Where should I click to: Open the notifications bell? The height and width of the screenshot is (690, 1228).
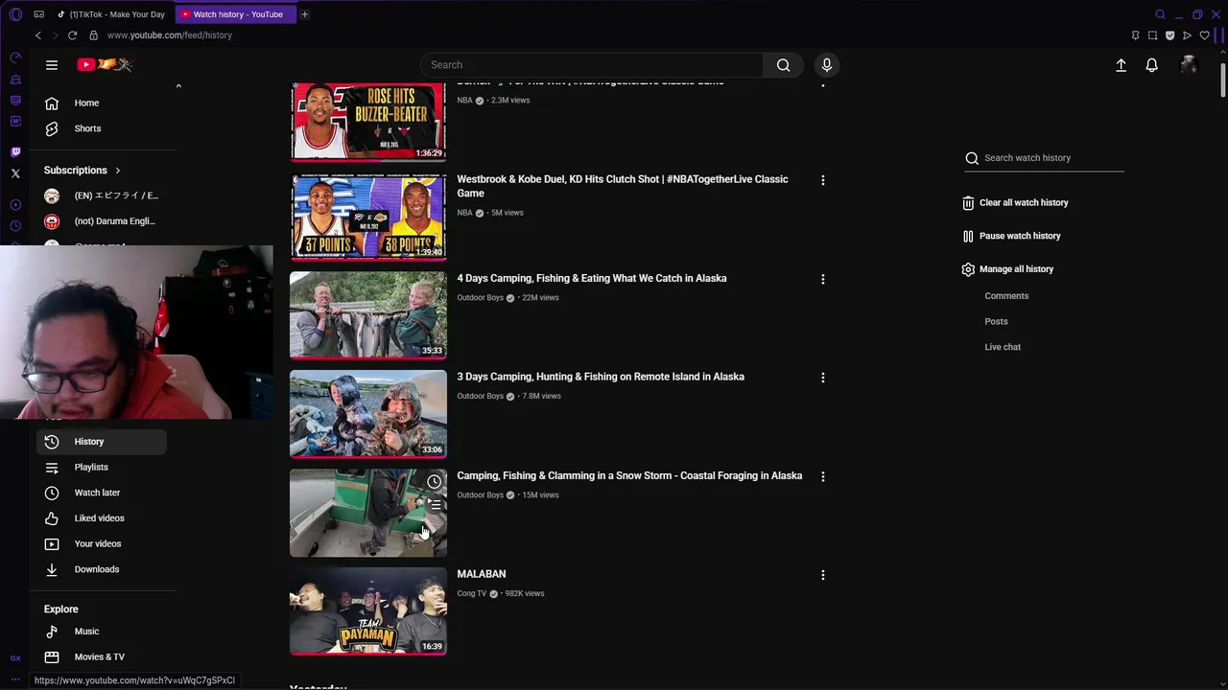(x=1151, y=65)
